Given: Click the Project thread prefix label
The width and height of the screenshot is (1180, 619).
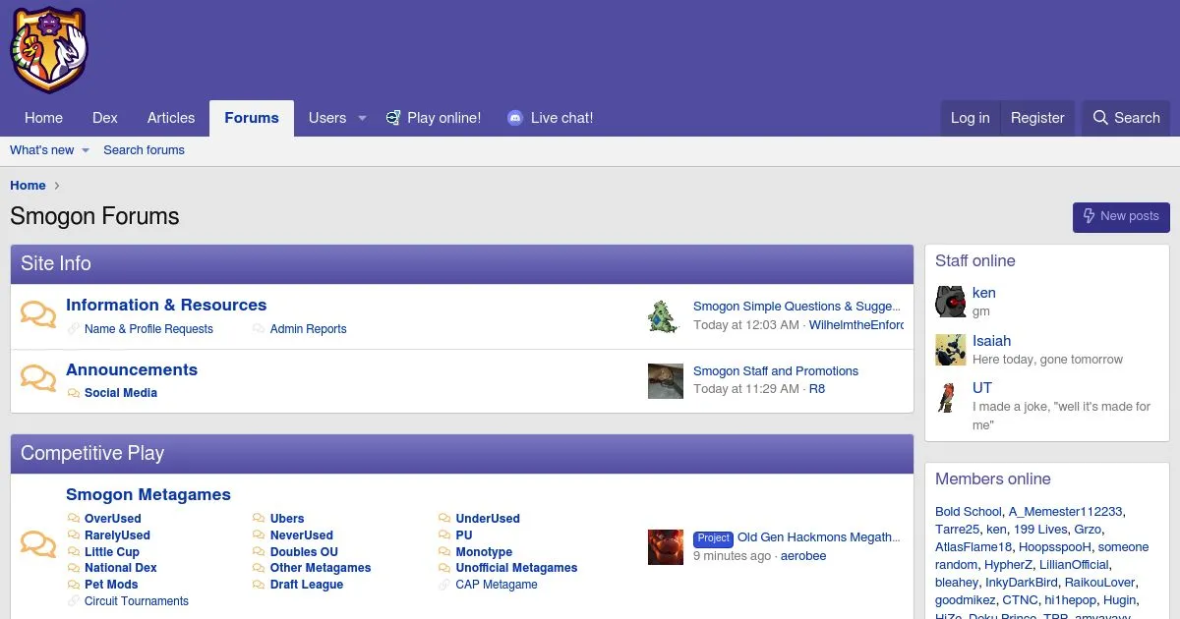Looking at the screenshot, I should [714, 538].
